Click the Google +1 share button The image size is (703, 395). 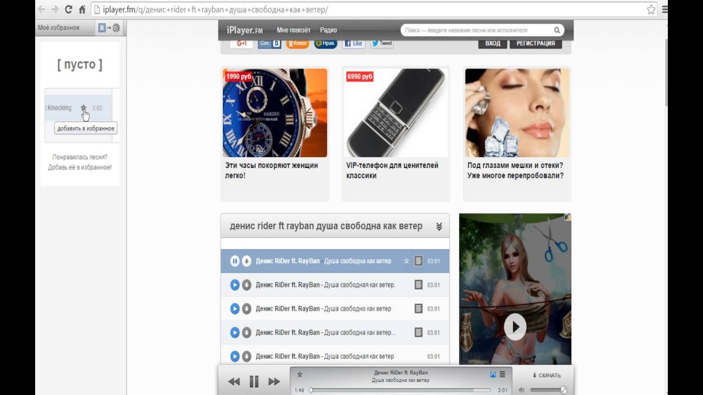pyautogui.click(x=241, y=43)
